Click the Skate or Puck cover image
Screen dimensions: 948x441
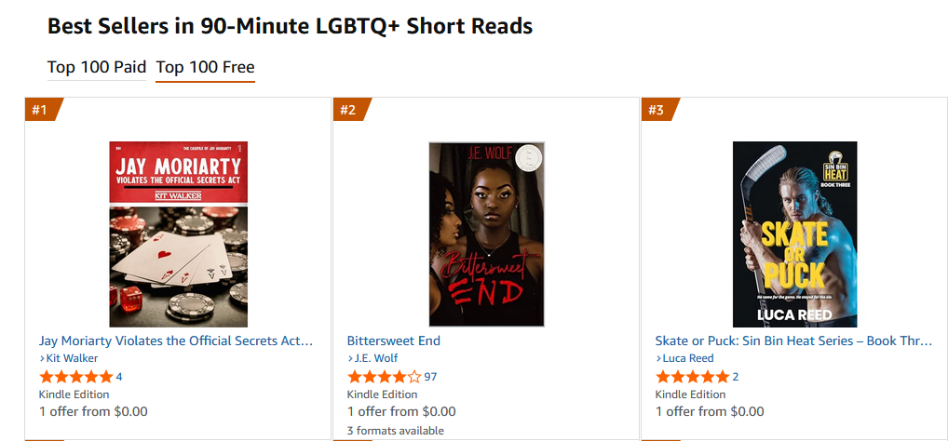pos(794,234)
